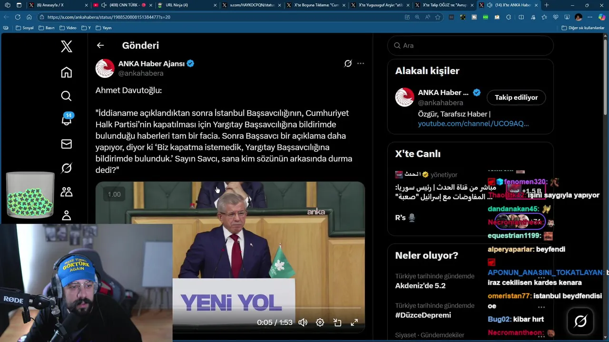This screenshot has height=342, width=609.
Task: Click the Grok icon on the post header
Action: pos(348,64)
